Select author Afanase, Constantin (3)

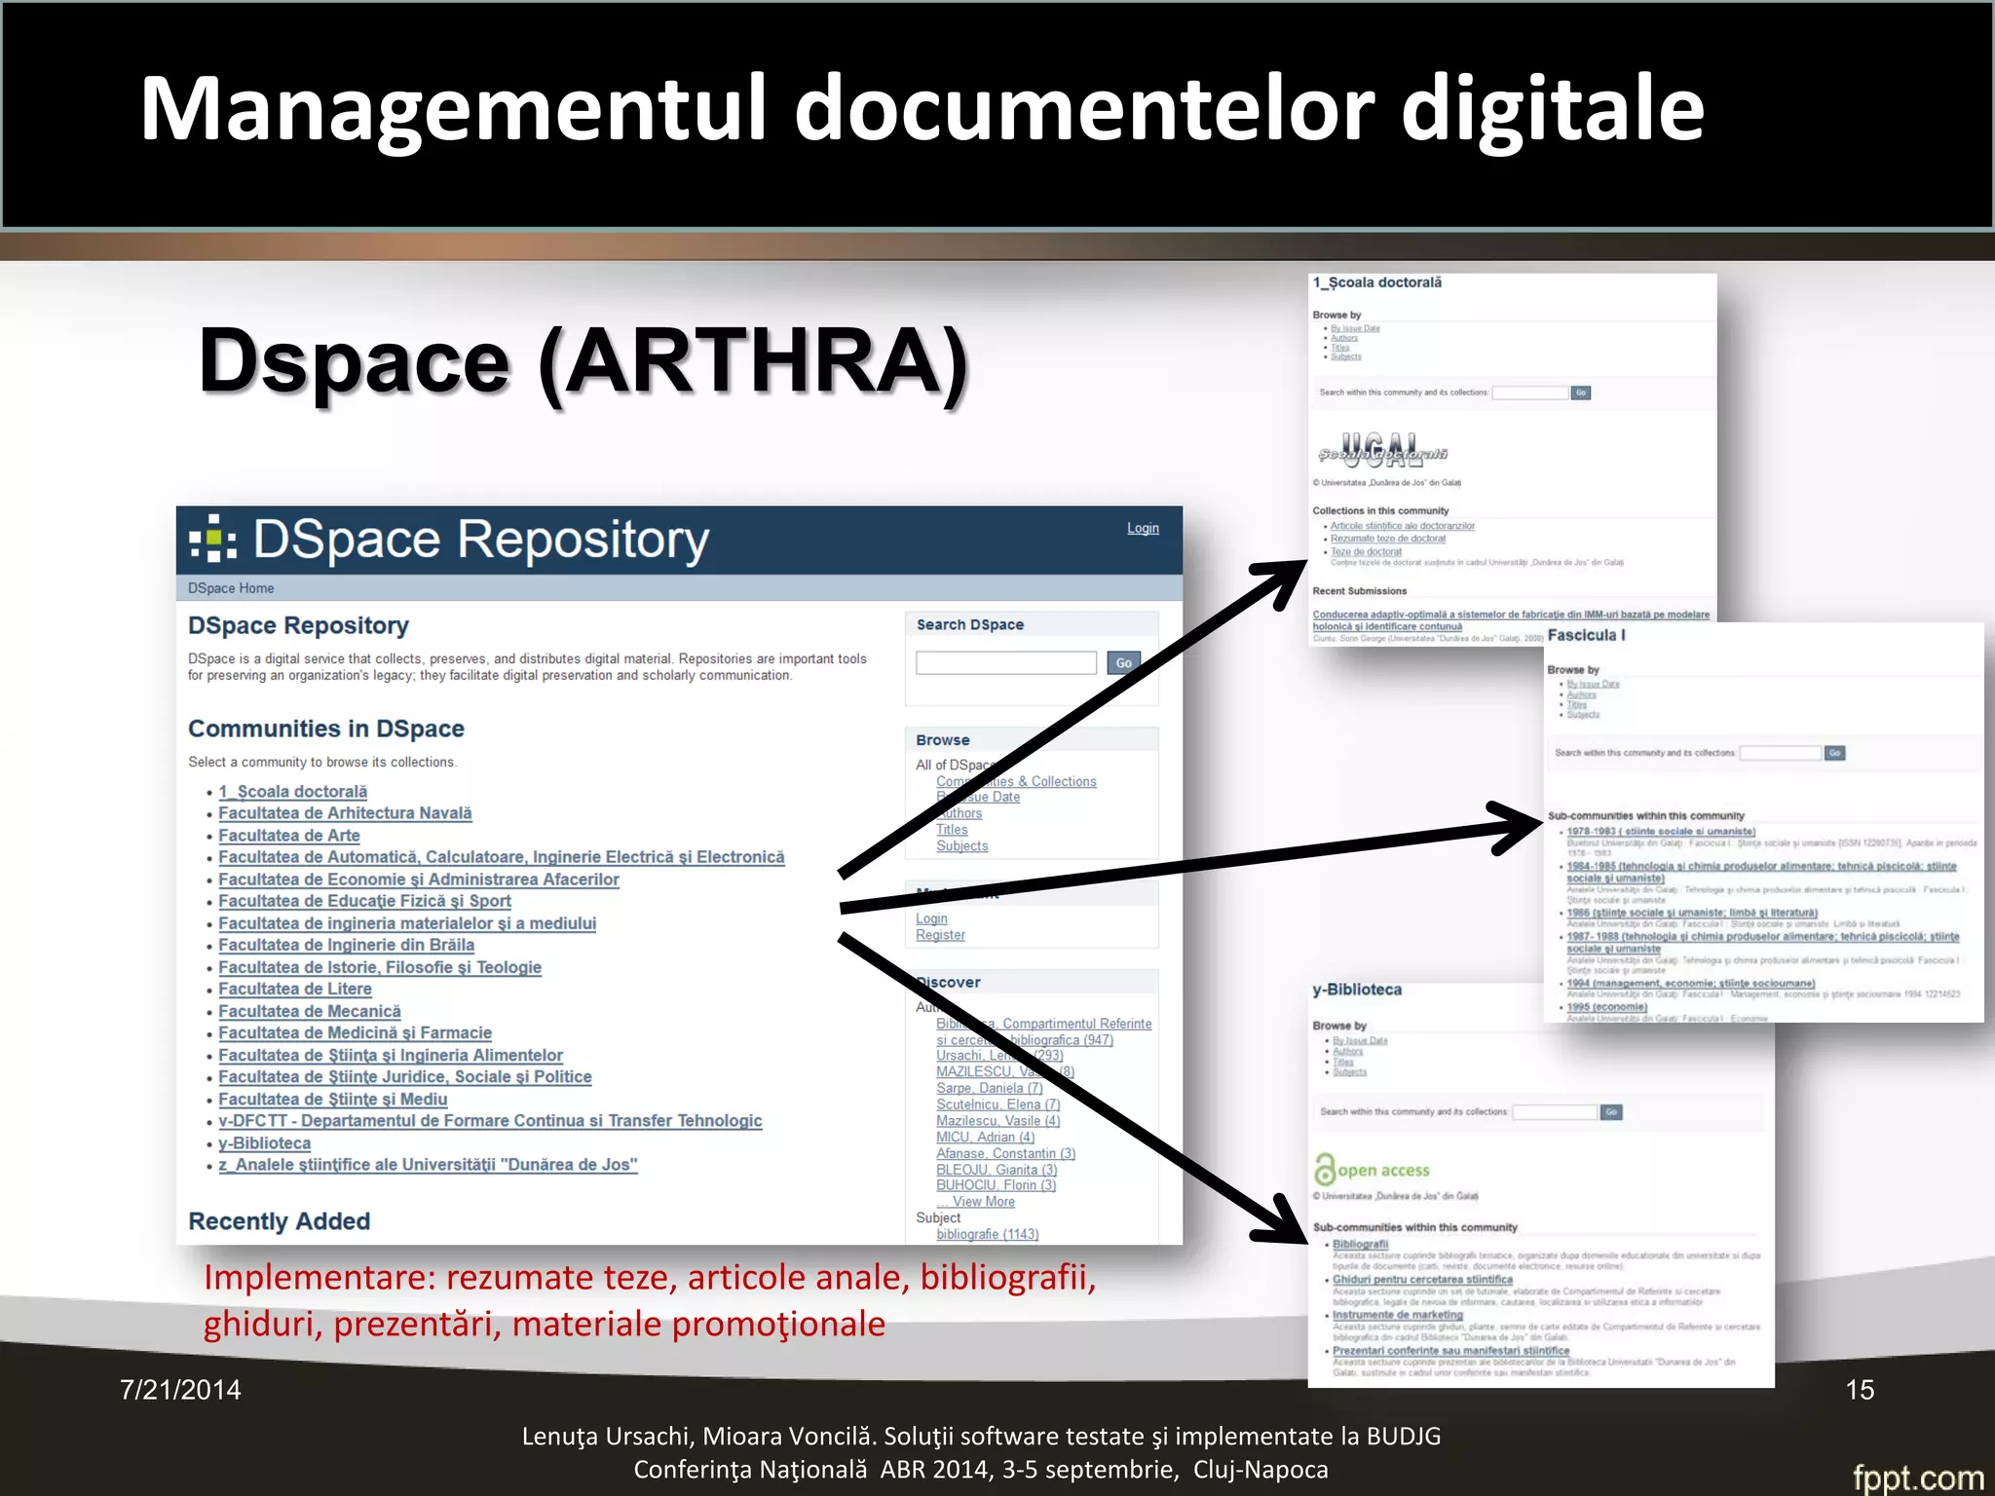pos(1006,1153)
